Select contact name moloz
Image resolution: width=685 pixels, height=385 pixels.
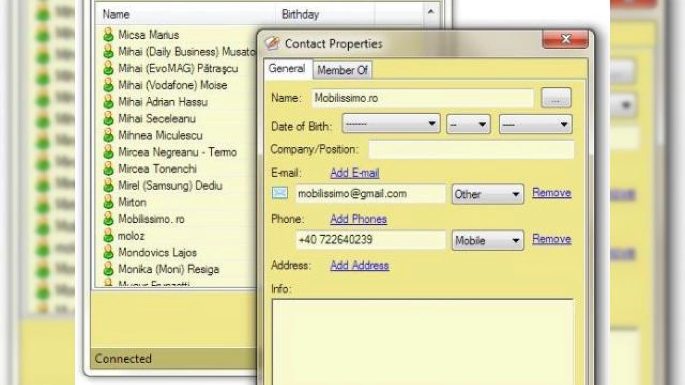click(131, 236)
